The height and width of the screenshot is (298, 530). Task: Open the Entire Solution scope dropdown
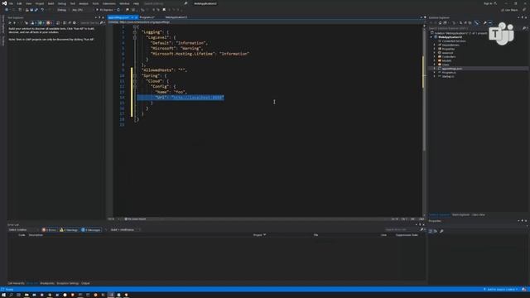(22, 230)
